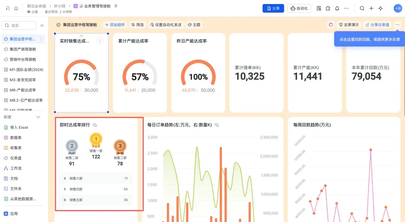Collapse the left sidebar with double-chevron icon
The width and height of the screenshot is (405, 222).
click(42, 25)
